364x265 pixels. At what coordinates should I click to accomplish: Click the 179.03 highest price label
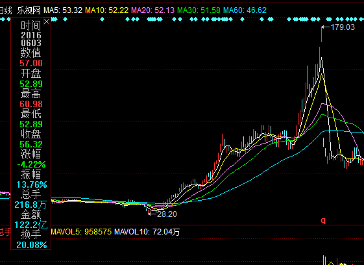(343, 27)
